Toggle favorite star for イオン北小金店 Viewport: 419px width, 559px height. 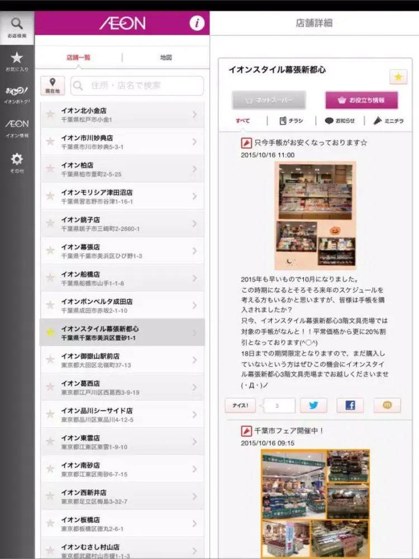(50, 114)
